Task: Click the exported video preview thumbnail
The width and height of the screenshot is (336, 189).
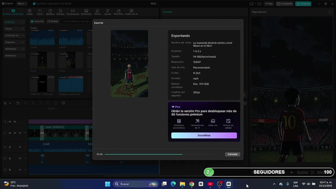Action: pyautogui.click(x=129, y=64)
